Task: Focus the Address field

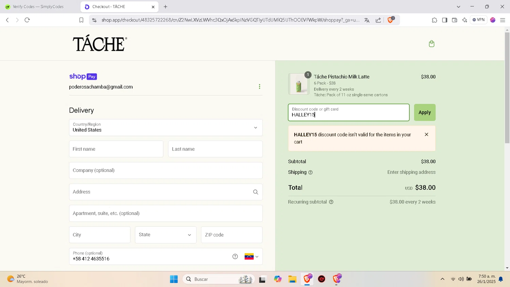Action: (x=166, y=192)
